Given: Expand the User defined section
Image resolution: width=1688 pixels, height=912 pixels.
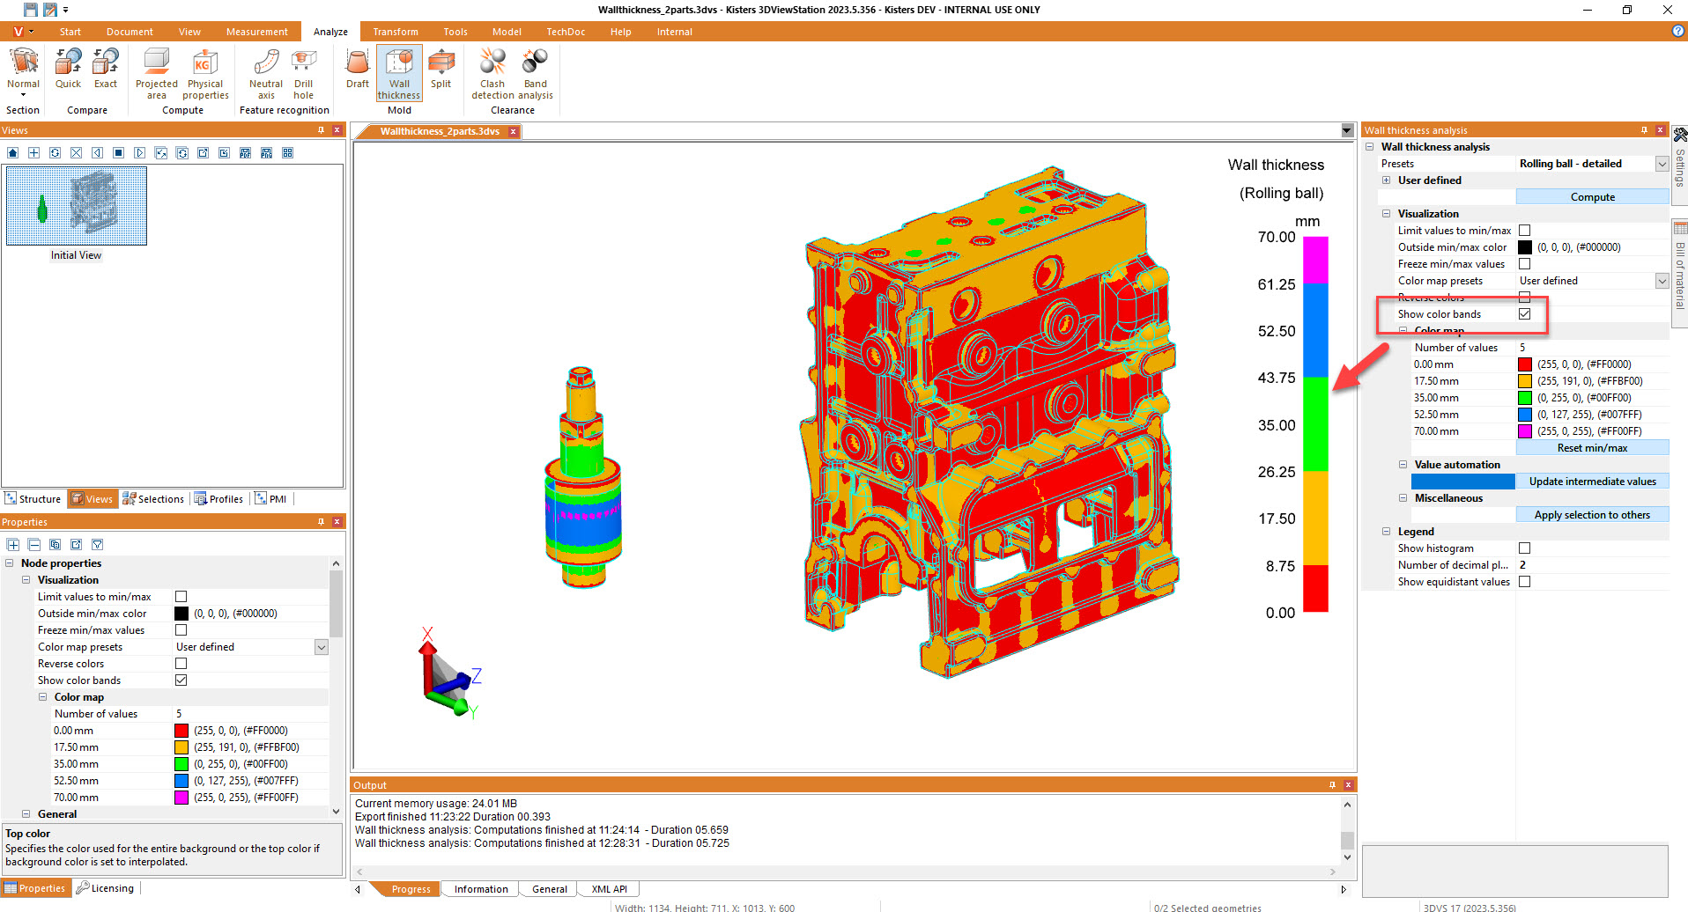Looking at the screenshot, I should coord(1386,180).
